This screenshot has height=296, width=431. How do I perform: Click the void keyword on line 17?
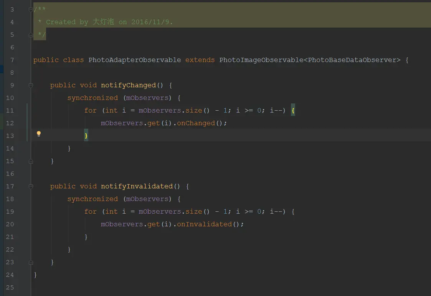[88, 186]
